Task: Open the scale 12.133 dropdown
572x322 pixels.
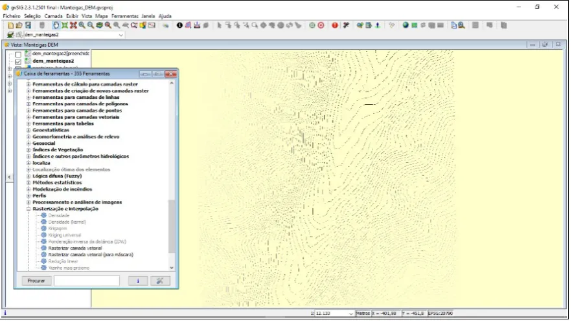Action: (351, 314)
